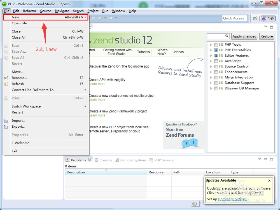Screen dimensions: 280x210
Task: Open Switch Workspace submenu
Action: click(46, 106)
